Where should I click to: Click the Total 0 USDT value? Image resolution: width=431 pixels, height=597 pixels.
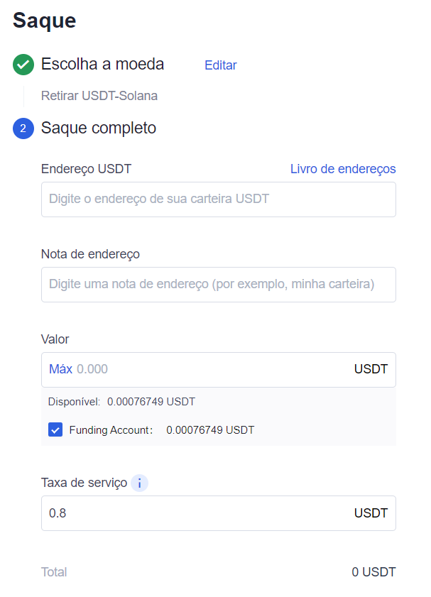[373, 572]
